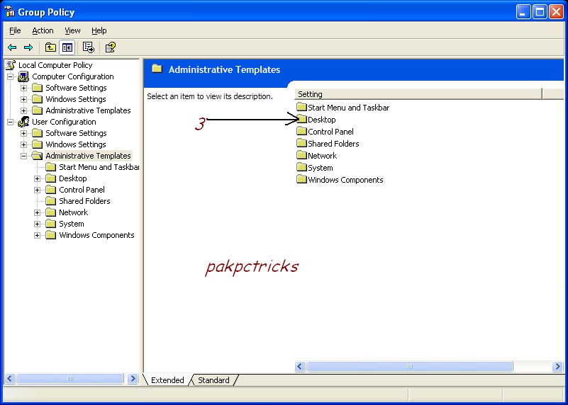This screenshot has width=568, height=405.
Task: Expand Administrative Templates under Computer Configuration
Action: click(23, 110)
